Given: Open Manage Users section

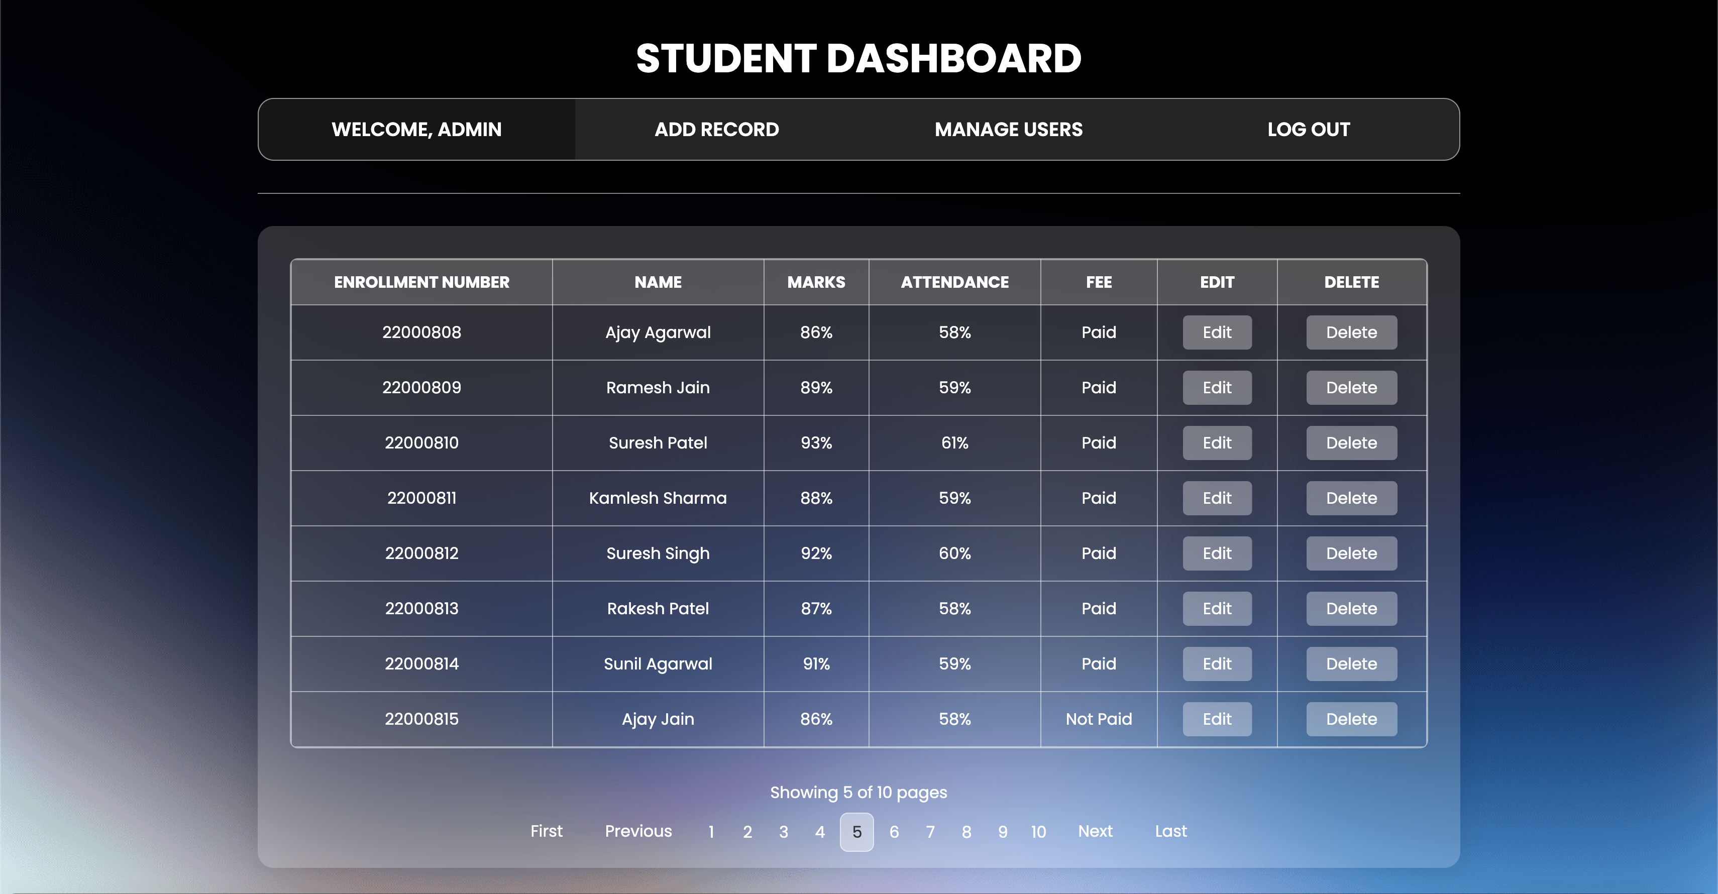Looking at the screenshot, I should coord(1008,130).
